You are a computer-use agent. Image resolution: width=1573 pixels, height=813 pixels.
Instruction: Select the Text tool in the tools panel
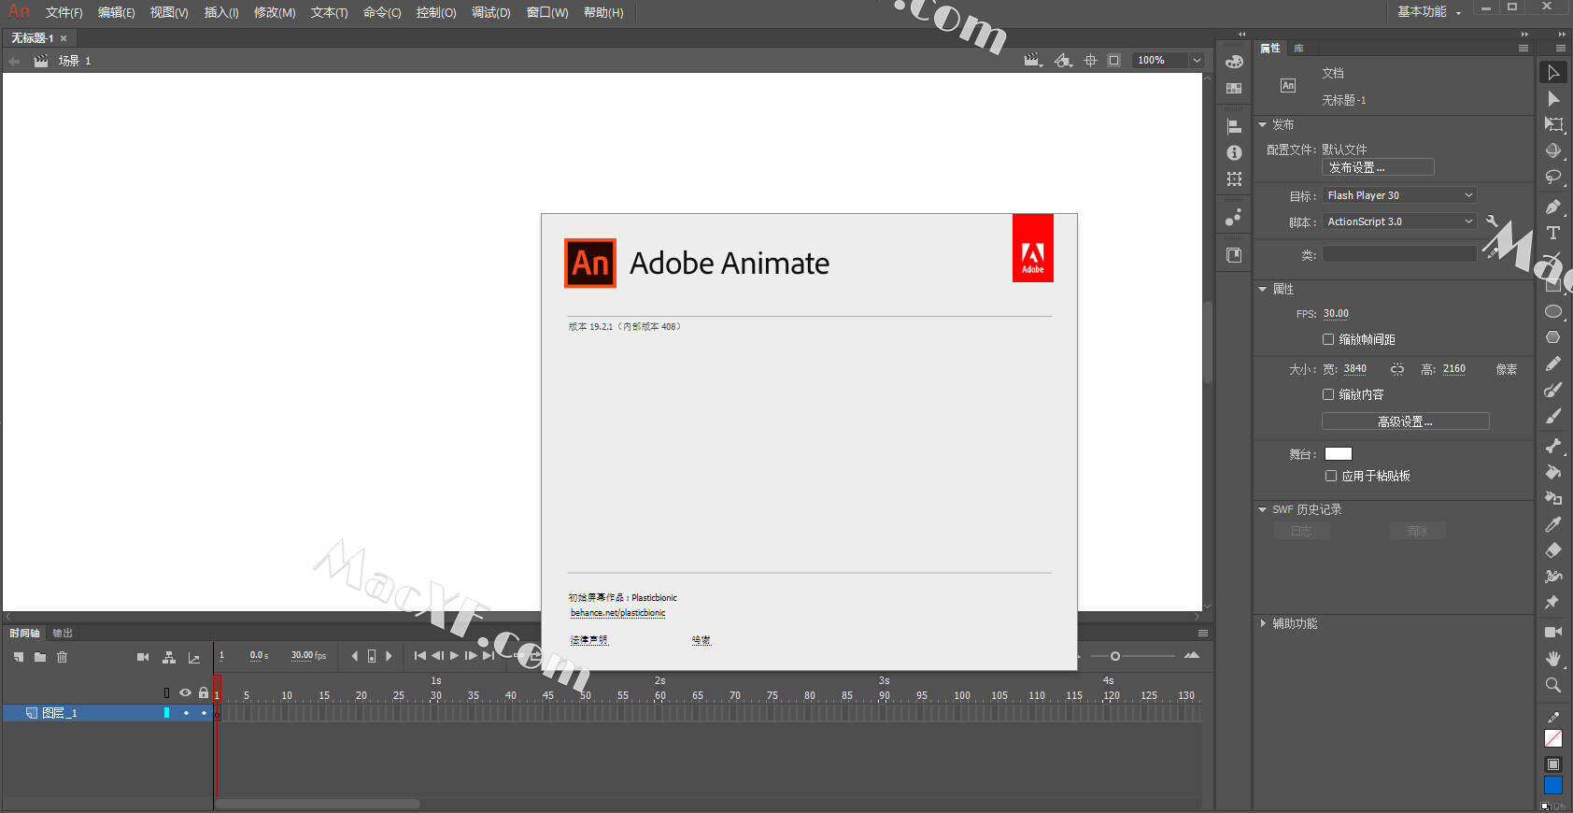[1552, 233]
